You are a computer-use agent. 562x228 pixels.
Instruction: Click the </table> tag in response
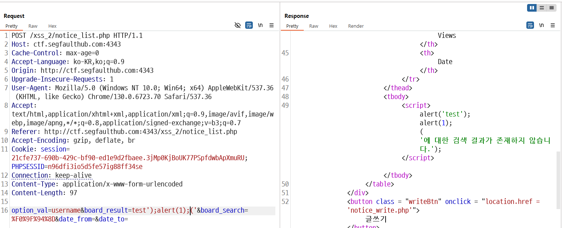(380, 184)
